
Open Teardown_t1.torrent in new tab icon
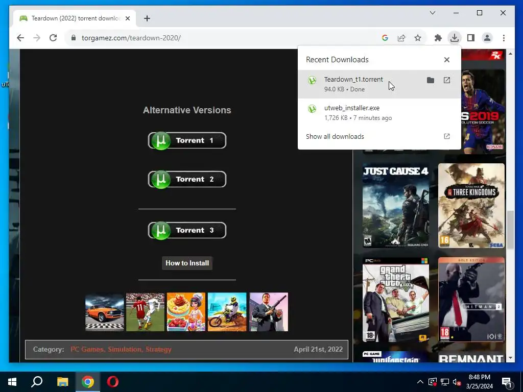(446, 80)
